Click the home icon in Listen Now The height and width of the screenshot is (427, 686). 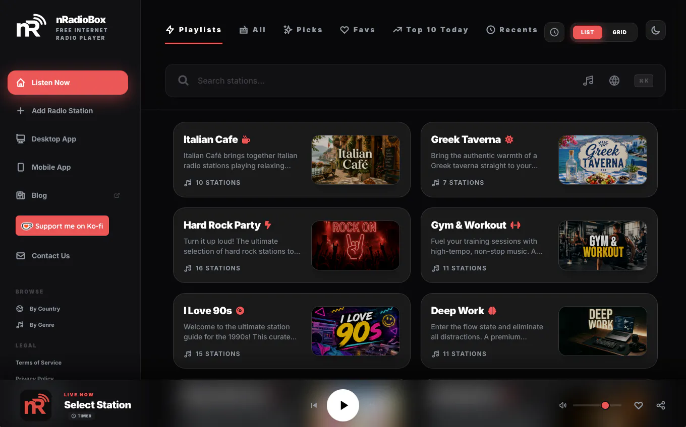[x=21, y=83]
